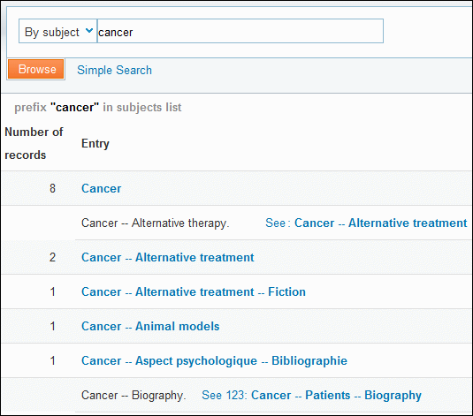Open Cancer -- Aspect psychologique -- Bibliographie
The height and width of the screenshot is (416, 473).
pyautogui.click(x=214, y=361)
